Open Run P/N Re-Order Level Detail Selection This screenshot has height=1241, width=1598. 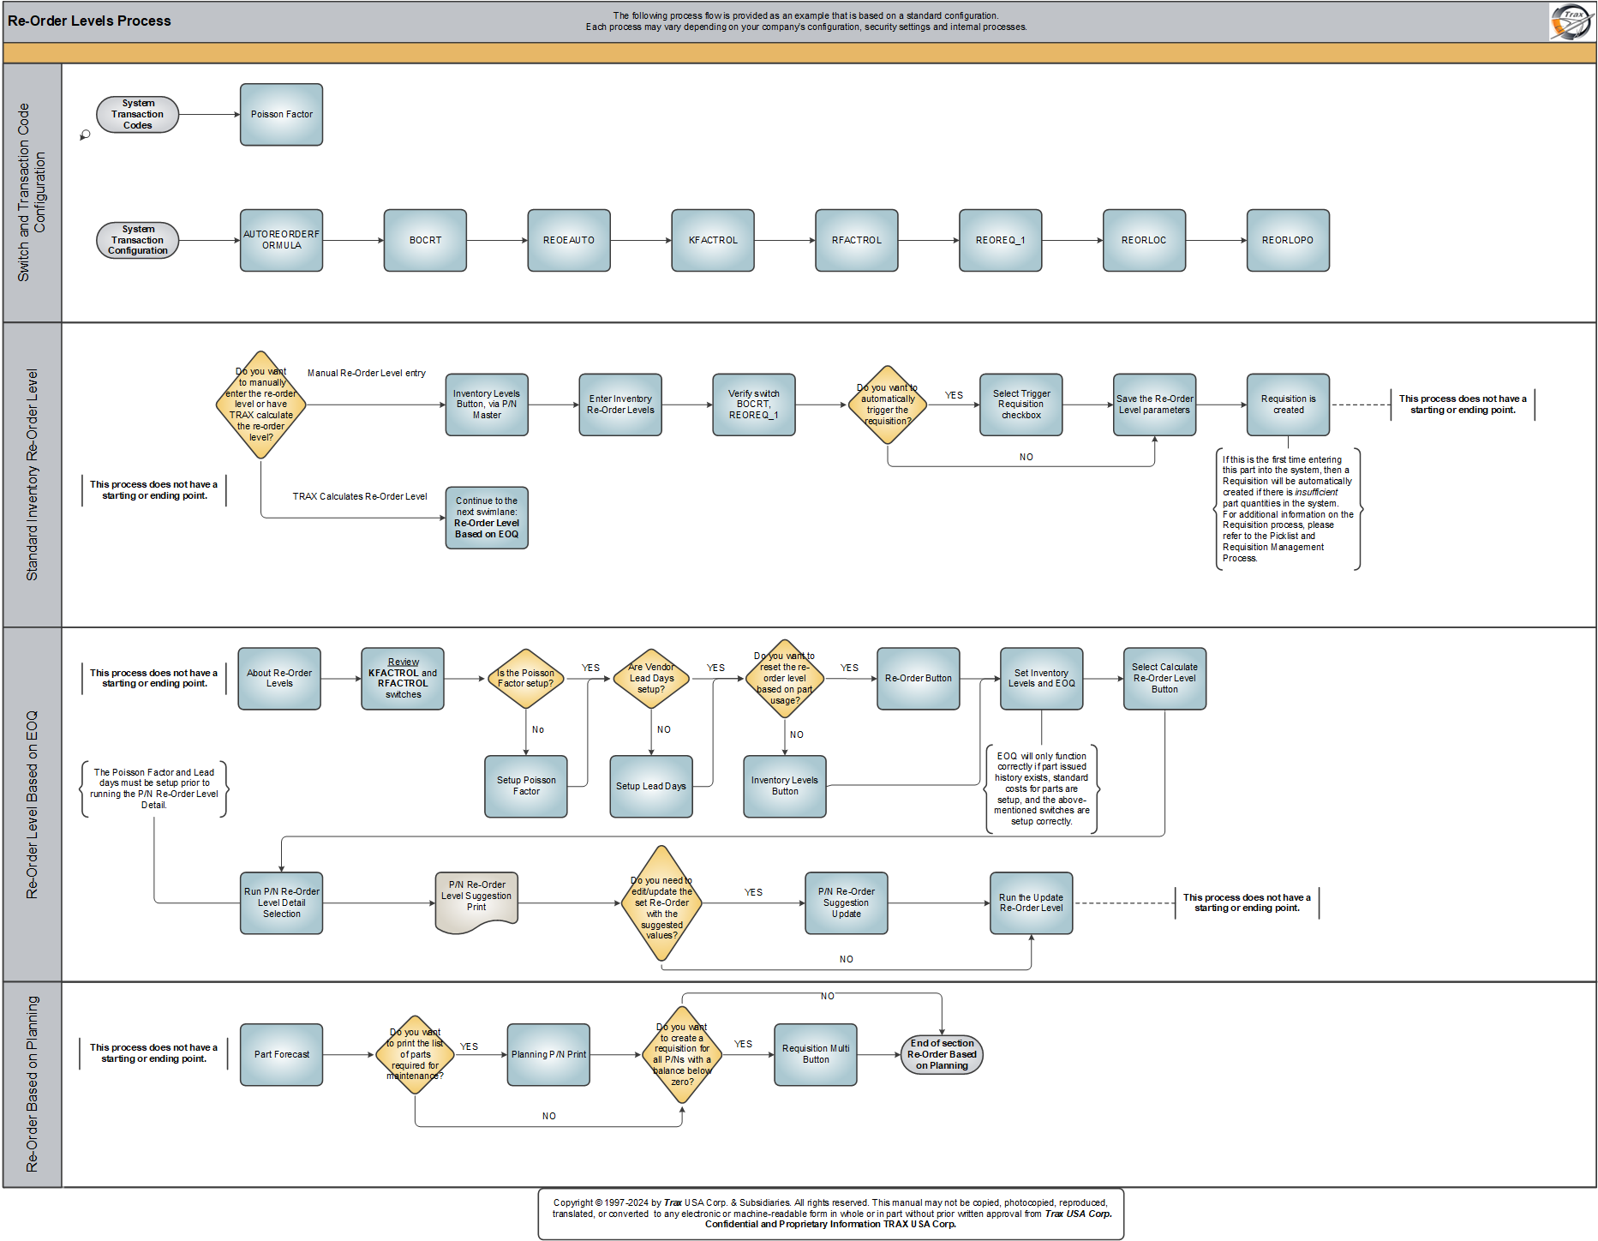[282, 903]
